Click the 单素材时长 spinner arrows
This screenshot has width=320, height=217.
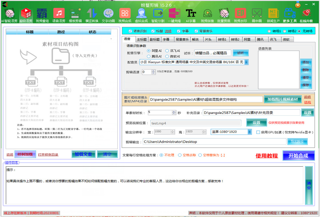tap(174, 112)
